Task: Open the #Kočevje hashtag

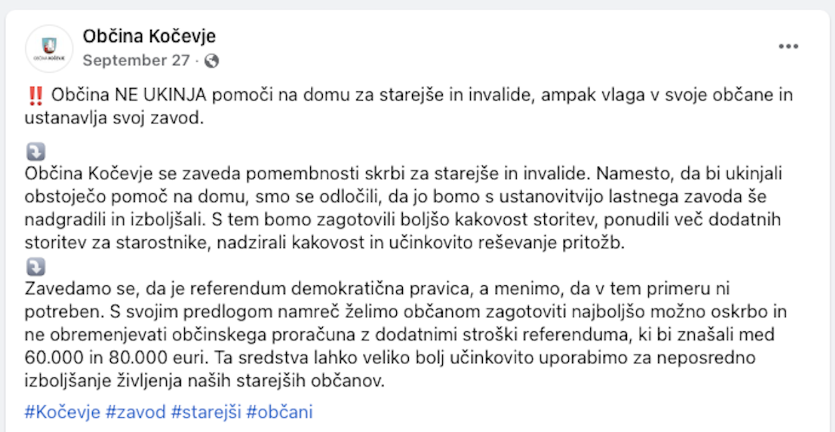Action: pos(62,412)
